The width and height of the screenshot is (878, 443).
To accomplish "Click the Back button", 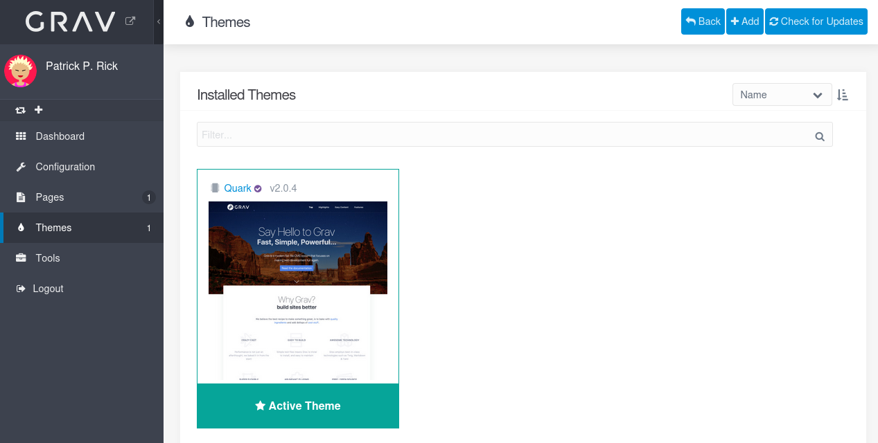I will click(x=703, y=21).
